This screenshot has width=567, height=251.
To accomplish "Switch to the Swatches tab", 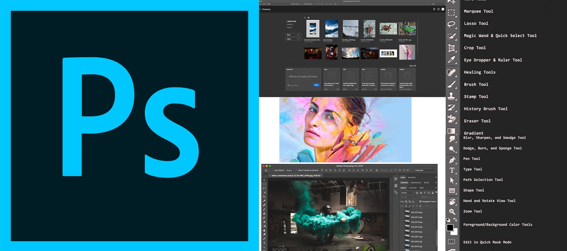I will click(x=412, y=177).
